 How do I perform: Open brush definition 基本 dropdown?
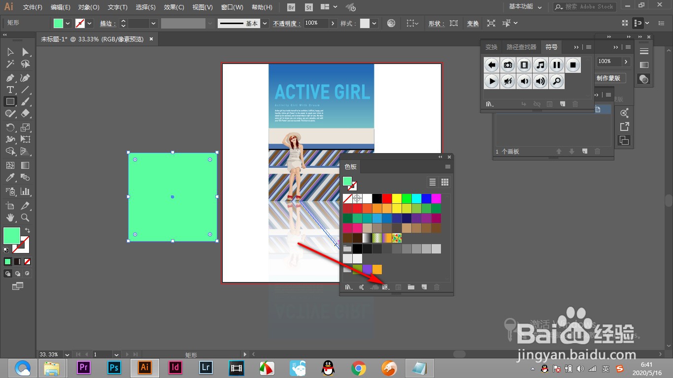coord(265,23)
